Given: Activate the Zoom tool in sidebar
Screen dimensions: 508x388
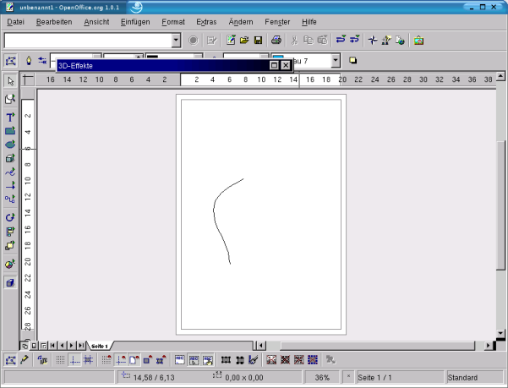Looking at the screenshot, I should [x=10, y=99].
